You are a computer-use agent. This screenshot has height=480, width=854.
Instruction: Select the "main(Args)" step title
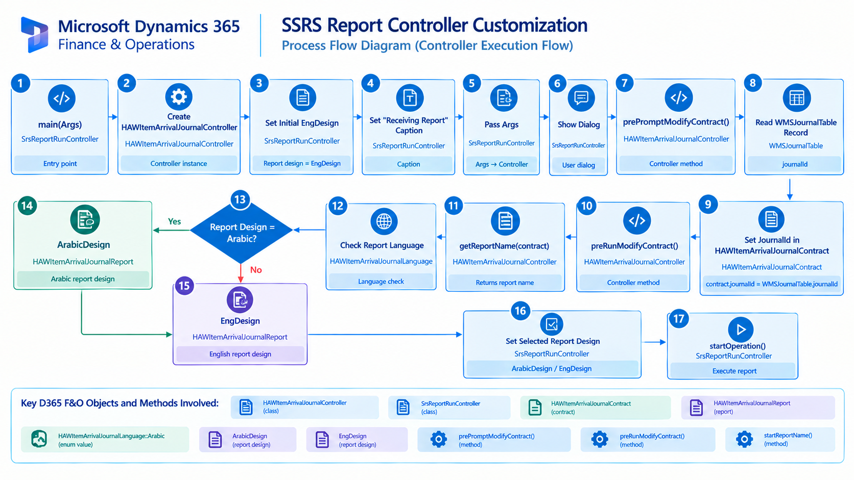coord(60,124)
